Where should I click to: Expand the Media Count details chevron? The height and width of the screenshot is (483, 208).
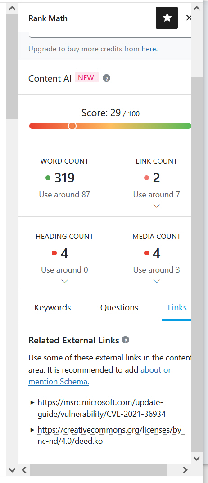pos(157,281)
